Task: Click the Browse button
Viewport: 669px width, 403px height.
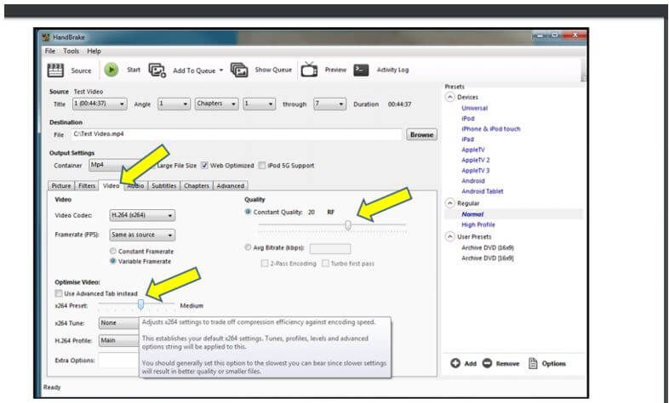Action: (421, 134)
